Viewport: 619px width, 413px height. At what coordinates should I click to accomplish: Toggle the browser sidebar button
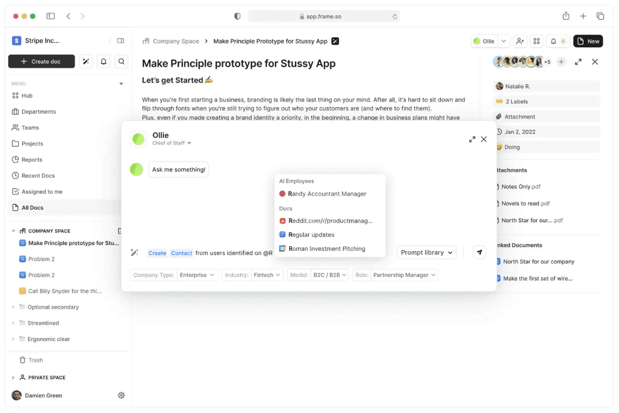tap(50, 16)
